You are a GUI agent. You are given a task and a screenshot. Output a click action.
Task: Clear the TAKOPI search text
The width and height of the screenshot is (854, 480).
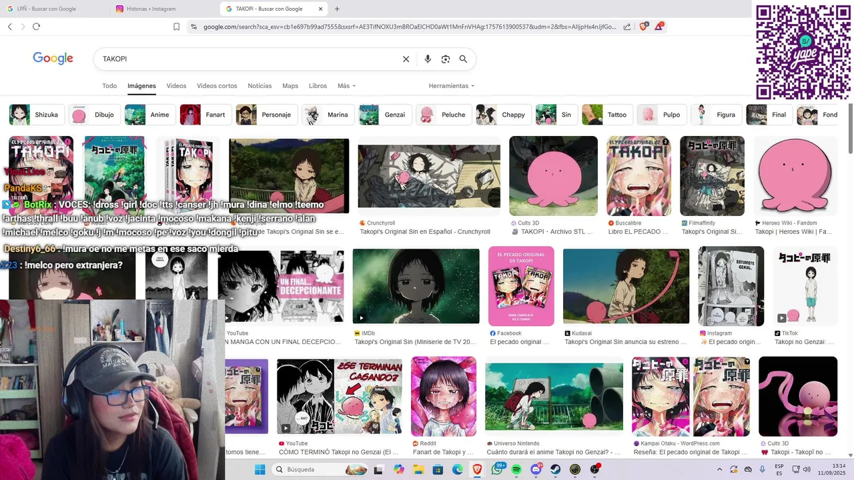coord(406,59)
